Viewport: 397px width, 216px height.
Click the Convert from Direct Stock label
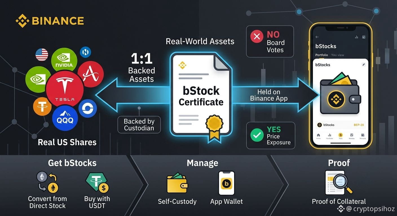[47, 202]
